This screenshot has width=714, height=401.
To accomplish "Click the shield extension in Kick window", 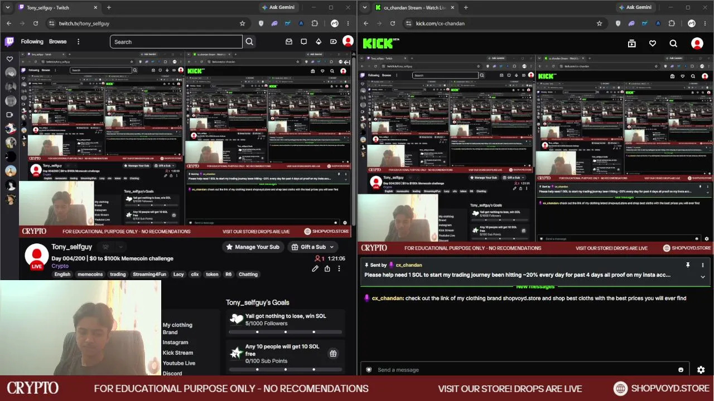I will (x=617, y=23).
